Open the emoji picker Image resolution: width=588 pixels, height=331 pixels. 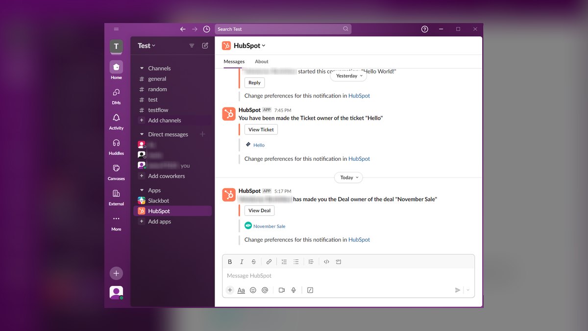pyautogui.click(x=253, y=290)
